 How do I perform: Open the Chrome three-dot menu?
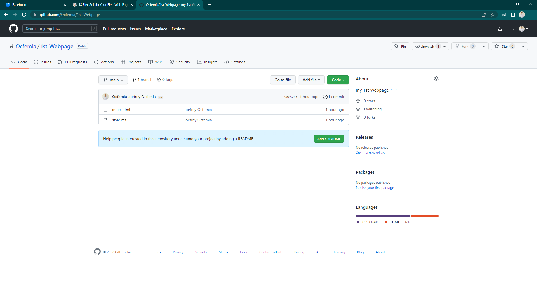(x=531, y=15)
